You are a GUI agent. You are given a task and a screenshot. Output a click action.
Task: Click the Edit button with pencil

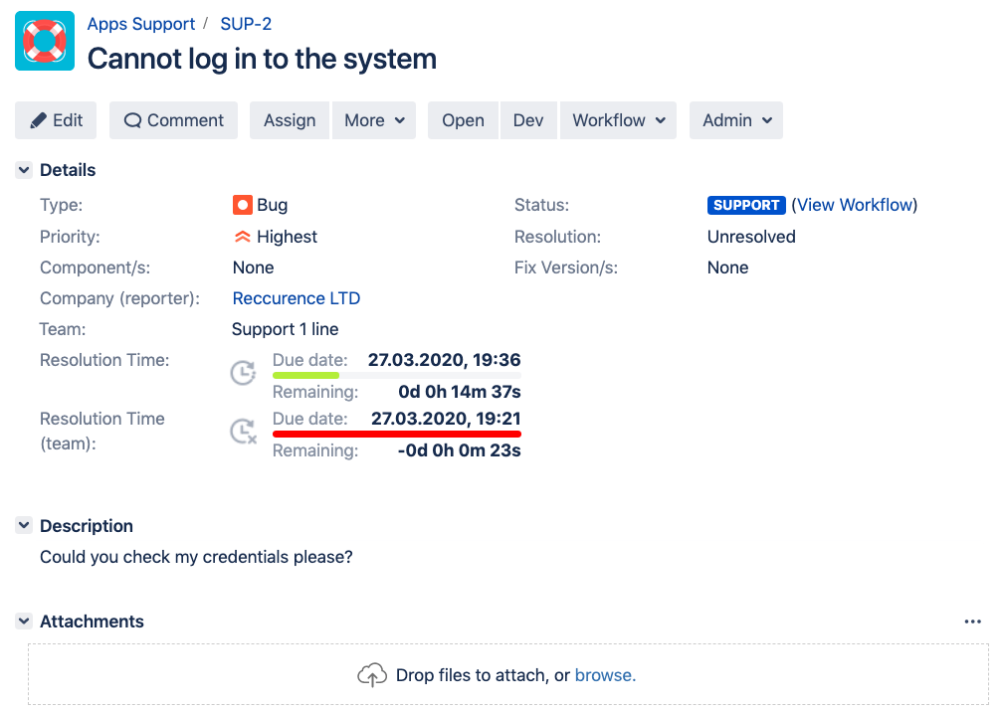56,120
